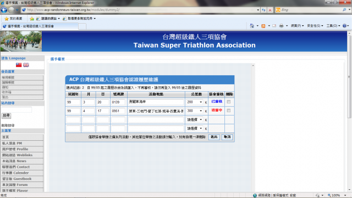Tick delete checkbox for record 0951
The width and height of the screenshot is (352, 198).
point(229,111)
